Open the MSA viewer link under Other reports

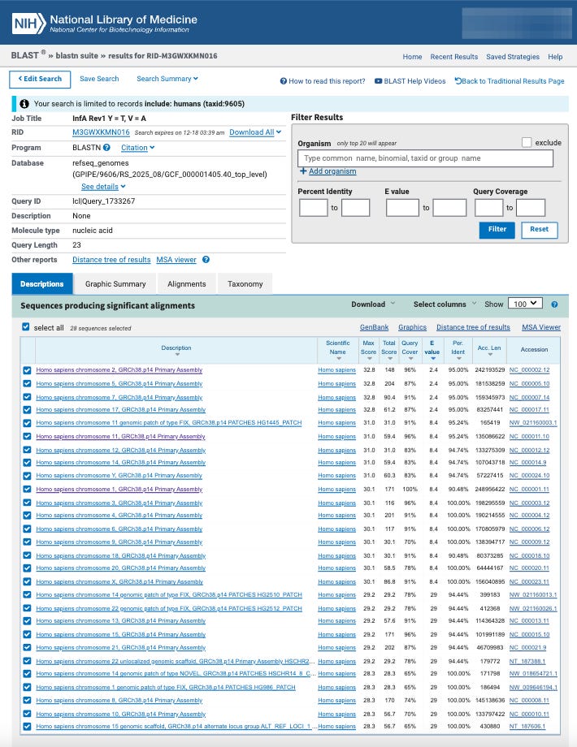176,260
